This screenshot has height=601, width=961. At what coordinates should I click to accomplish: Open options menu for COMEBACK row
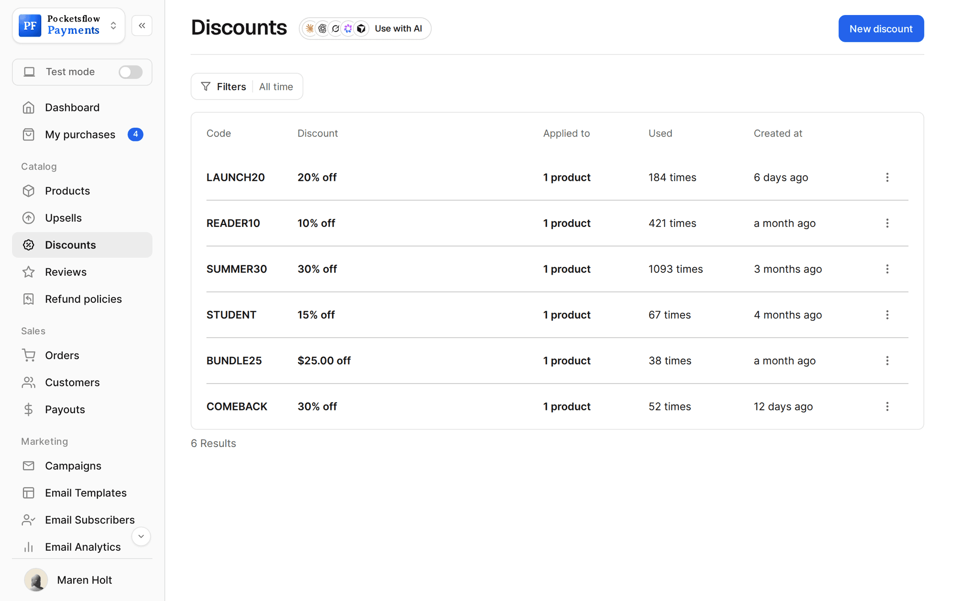pyautogui.click(x=887, y=407)
